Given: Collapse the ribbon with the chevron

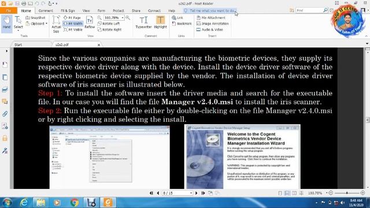Looking at the screenshot, I should (x=367, y=36).
